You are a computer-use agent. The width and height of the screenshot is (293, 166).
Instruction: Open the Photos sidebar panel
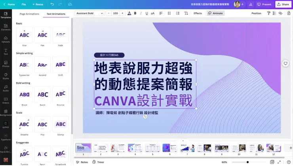6,64
